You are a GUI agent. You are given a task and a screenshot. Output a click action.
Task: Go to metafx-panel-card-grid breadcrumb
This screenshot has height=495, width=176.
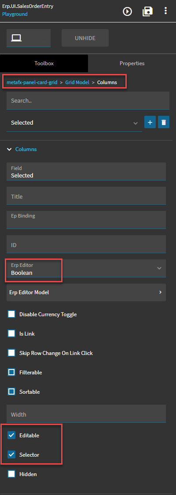coord(32,82)
